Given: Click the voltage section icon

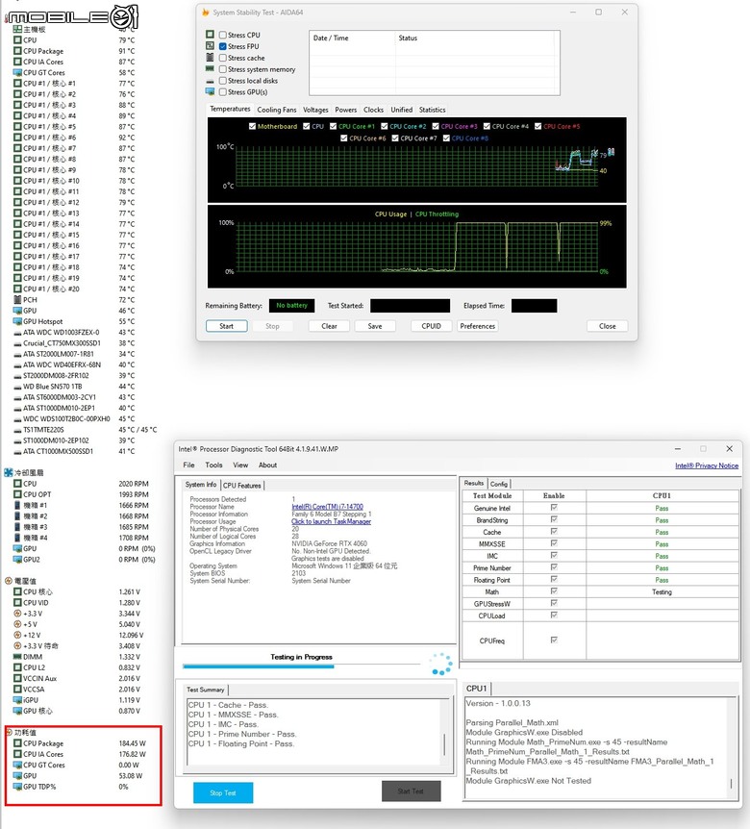Looking at the screenshot, I should [x=9, y=581].
